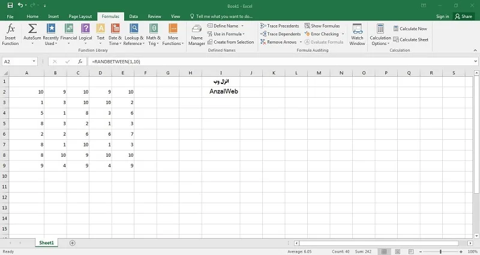
Task: Switch to the Data ribbon tab
Action: point(133,17)
